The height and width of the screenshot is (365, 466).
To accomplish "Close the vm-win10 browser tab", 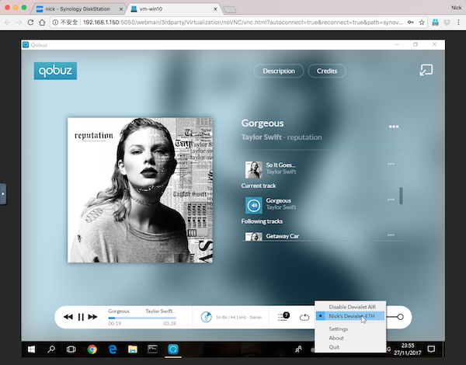I will pos(215,9).
